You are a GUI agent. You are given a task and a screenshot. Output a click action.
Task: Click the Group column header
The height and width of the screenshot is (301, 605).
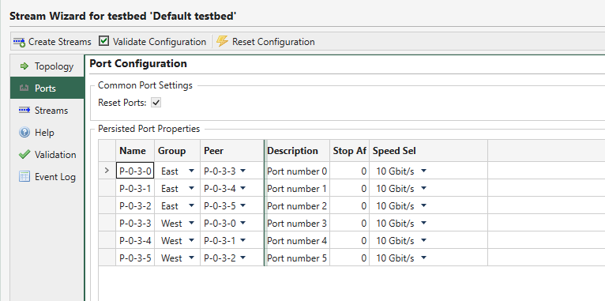click(177, 151)
